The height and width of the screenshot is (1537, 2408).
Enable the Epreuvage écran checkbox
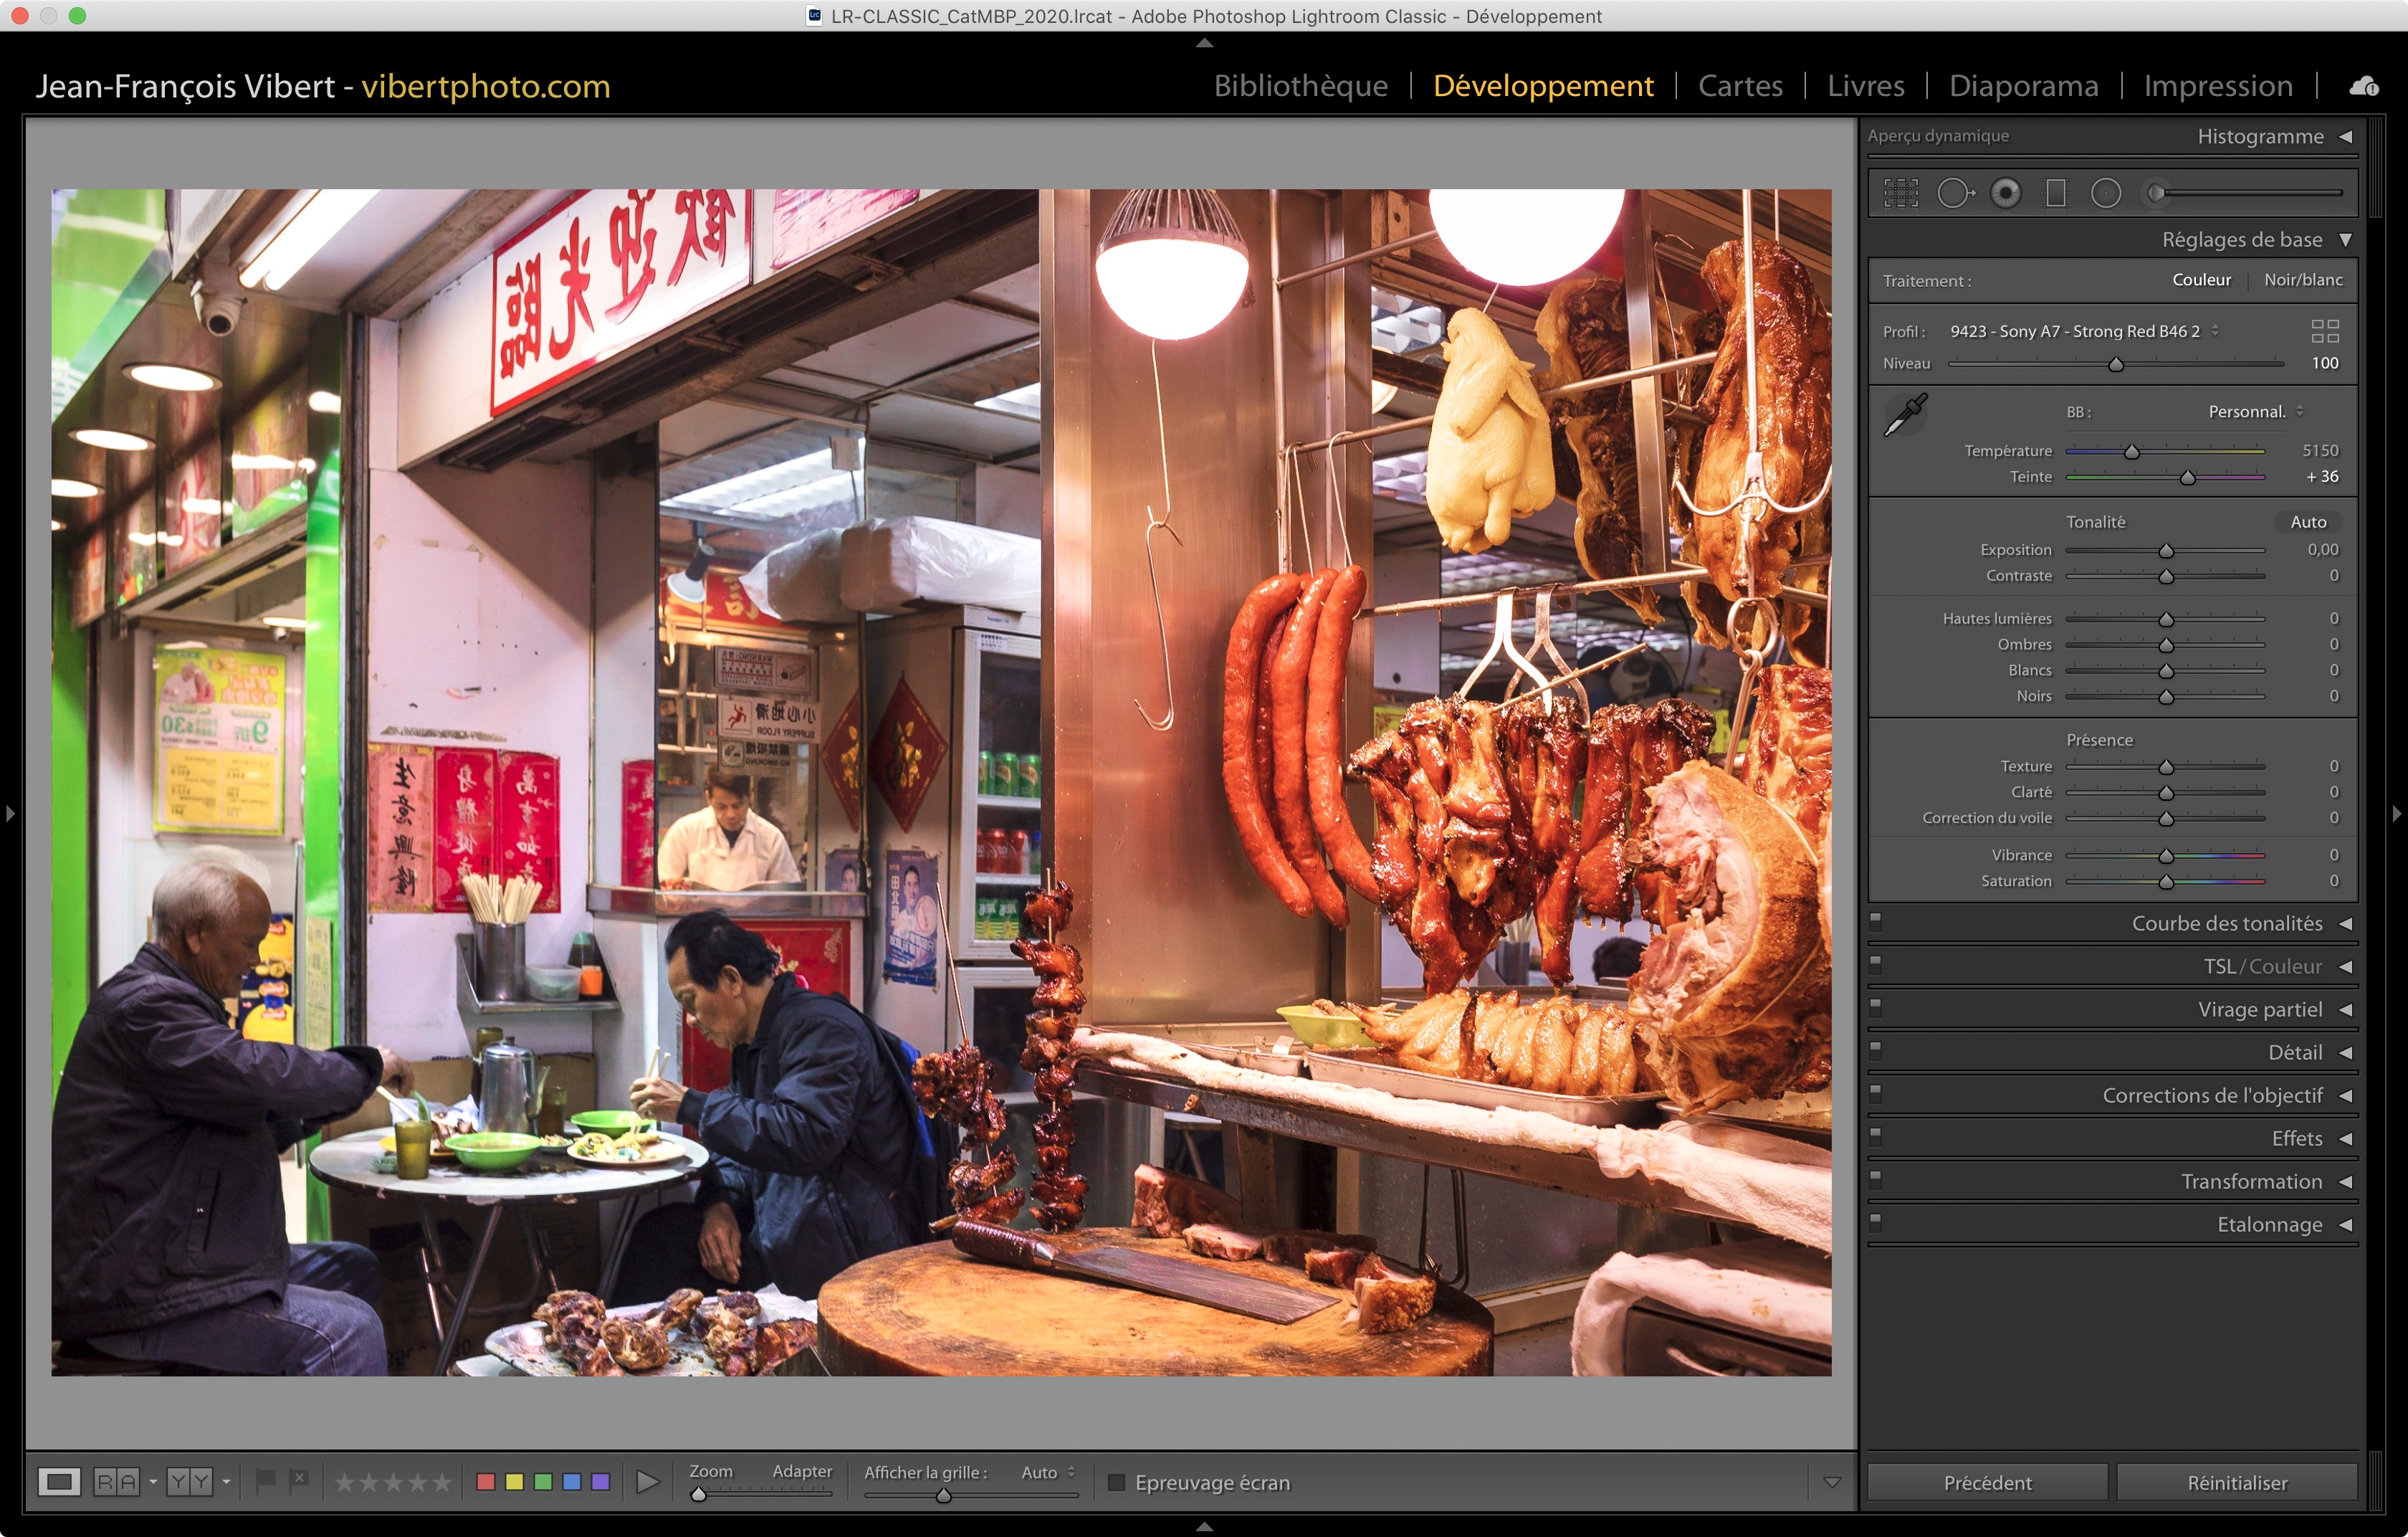1117,1482
